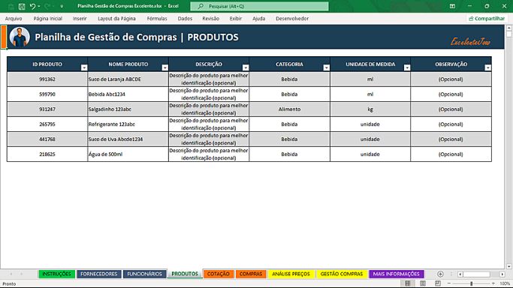Add a new sheet with plus icon
This screenshot has height=288, width=513.
pyautogui.click(x=440, y=274)
